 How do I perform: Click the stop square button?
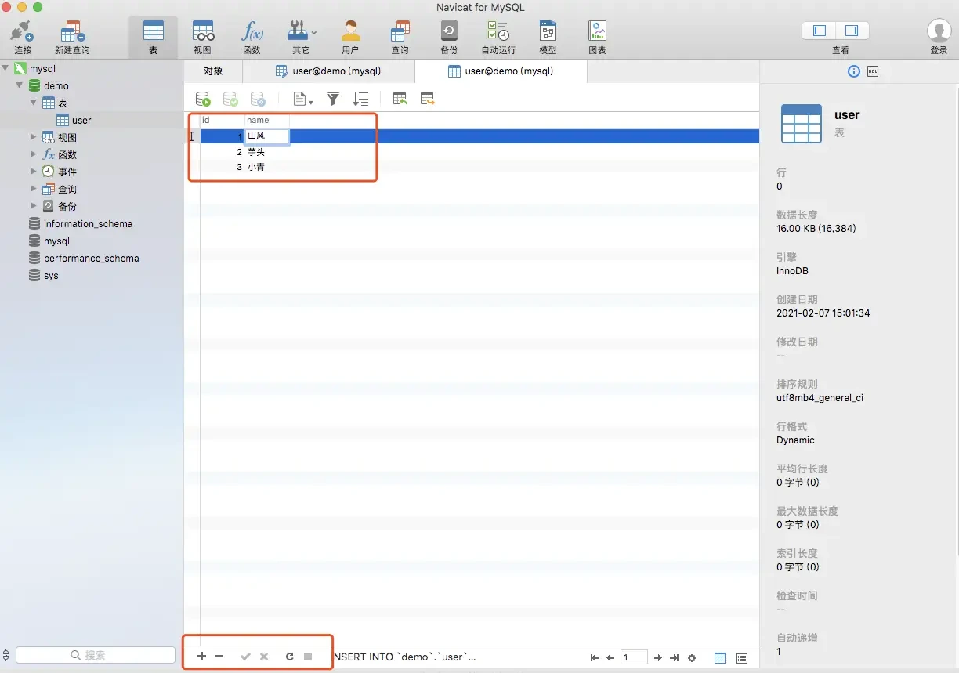coord(308,657)
